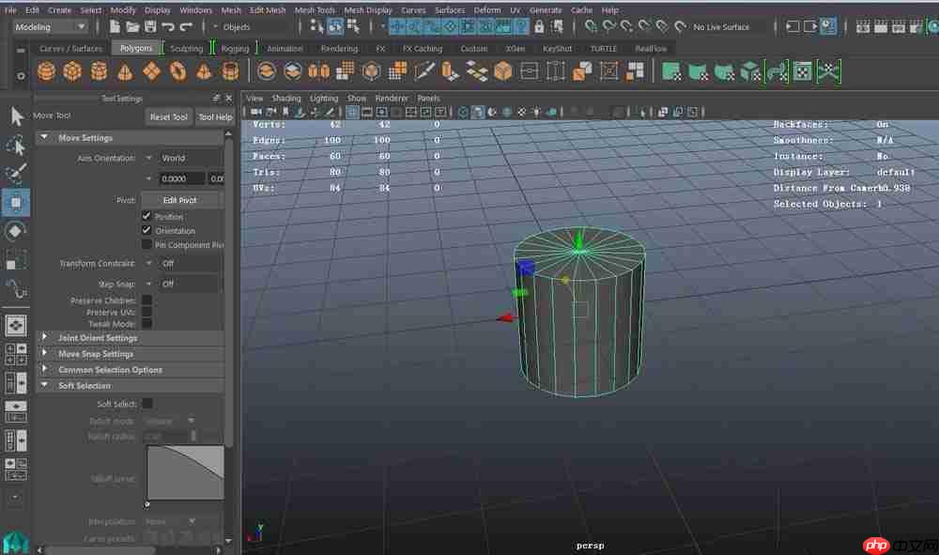Click the Open Scene folder icon

[132, 26]
